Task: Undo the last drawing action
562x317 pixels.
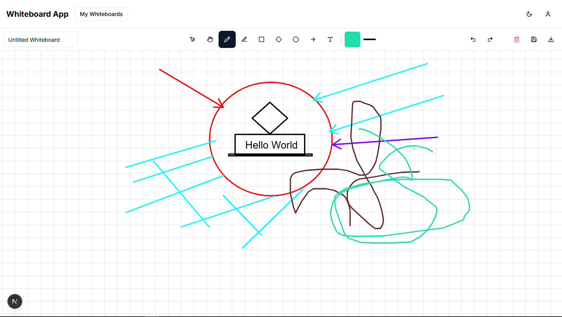Action: pyautogui.click(x=473, y=39)
